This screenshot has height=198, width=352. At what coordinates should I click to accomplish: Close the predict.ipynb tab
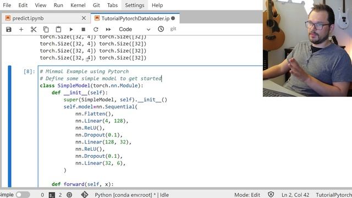coord(84,18)
